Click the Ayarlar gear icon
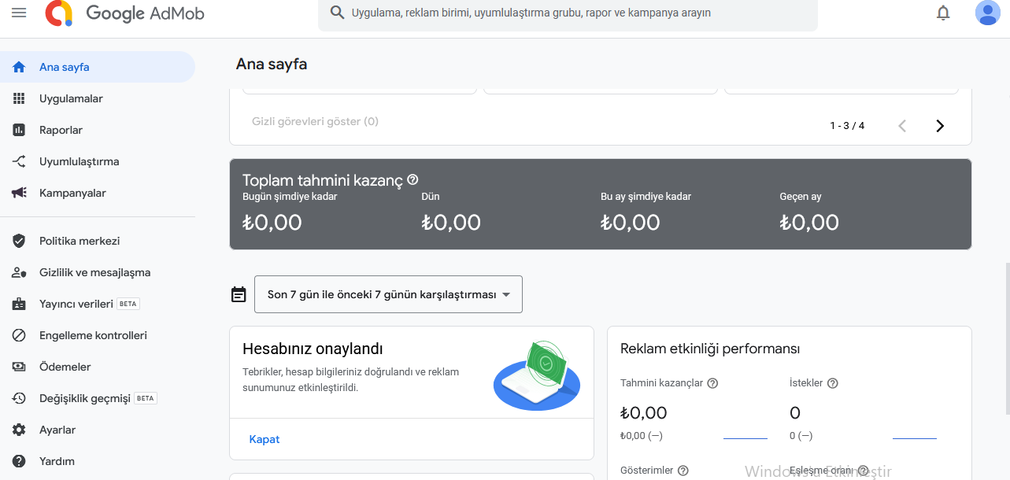Viewport: 1010px width, 480px height. (x=19, y=430)
